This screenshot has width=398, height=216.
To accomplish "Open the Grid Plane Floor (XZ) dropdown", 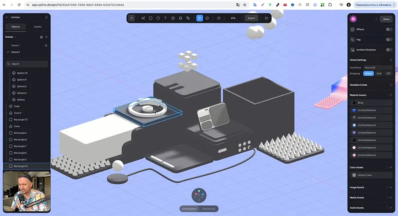I will (x=377, y=68).
